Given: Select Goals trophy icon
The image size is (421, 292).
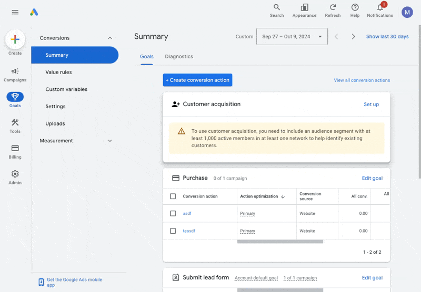Looking at the screenshot, I should coord(15,97).
